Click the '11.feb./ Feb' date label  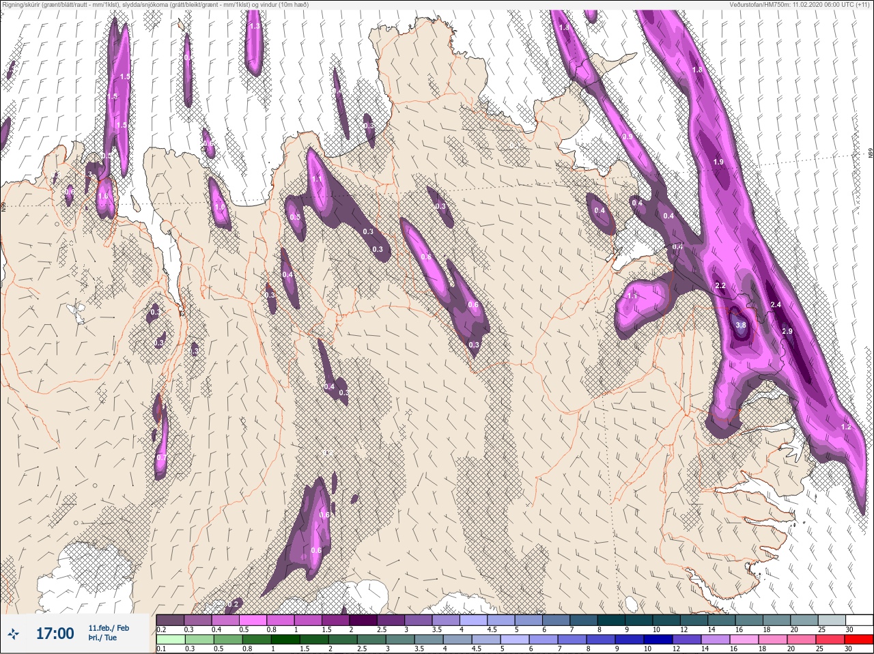tap(109, 627)
